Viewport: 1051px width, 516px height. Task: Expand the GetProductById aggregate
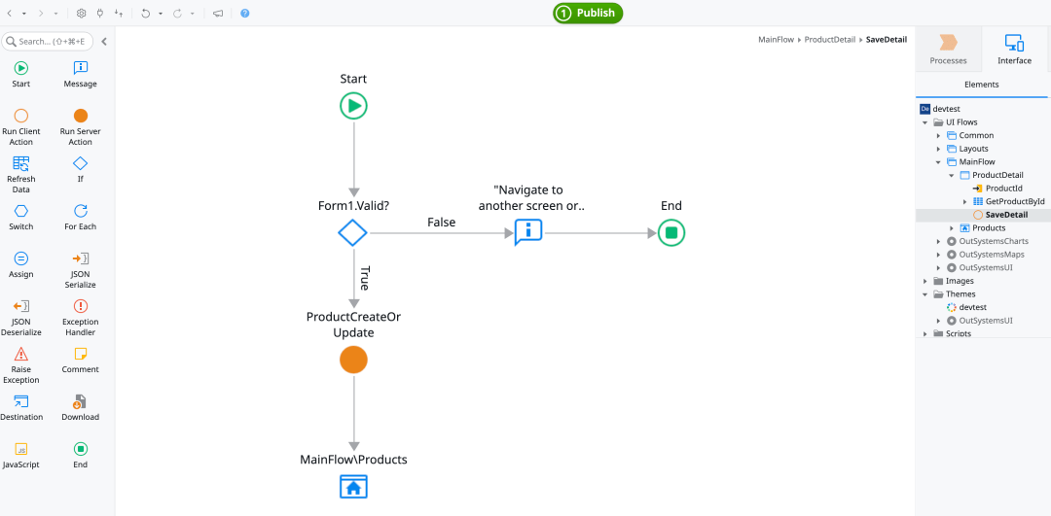click(x=965, y=201)
